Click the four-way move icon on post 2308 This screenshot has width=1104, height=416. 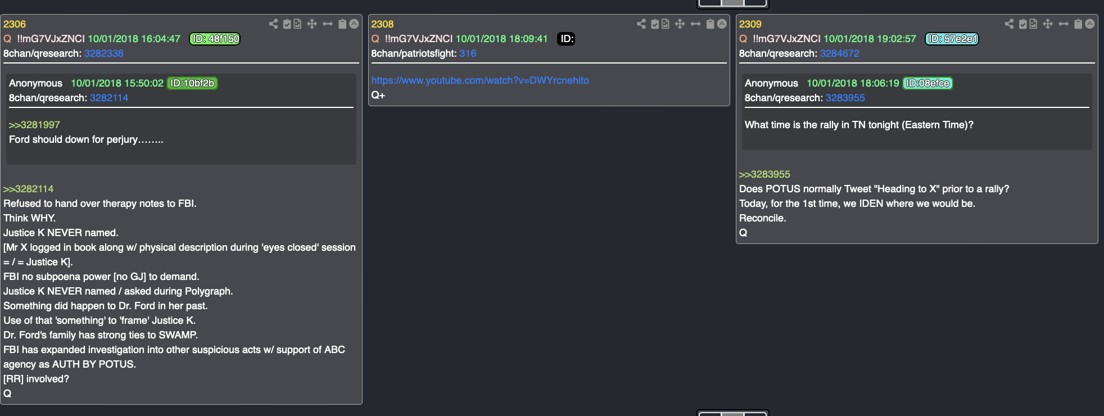click(680, 24)
